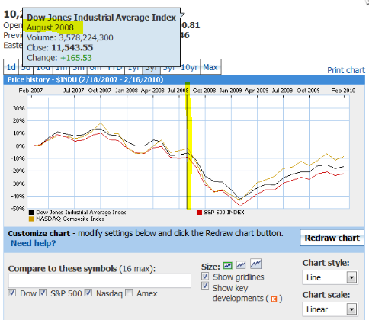The height and width of the screenshot is (320, 369).
Task: Toggle the Dow checkbox
Action: click(11, 293)
